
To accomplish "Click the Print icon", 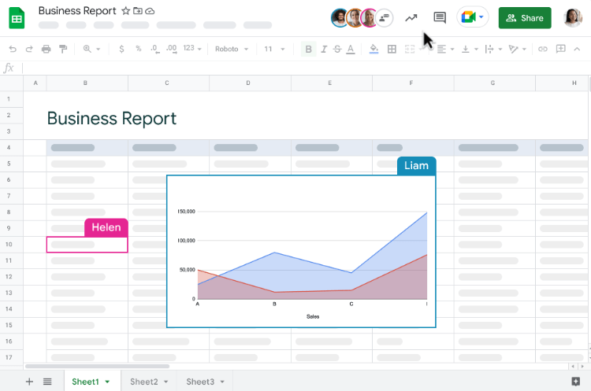I will coord(46,49).
